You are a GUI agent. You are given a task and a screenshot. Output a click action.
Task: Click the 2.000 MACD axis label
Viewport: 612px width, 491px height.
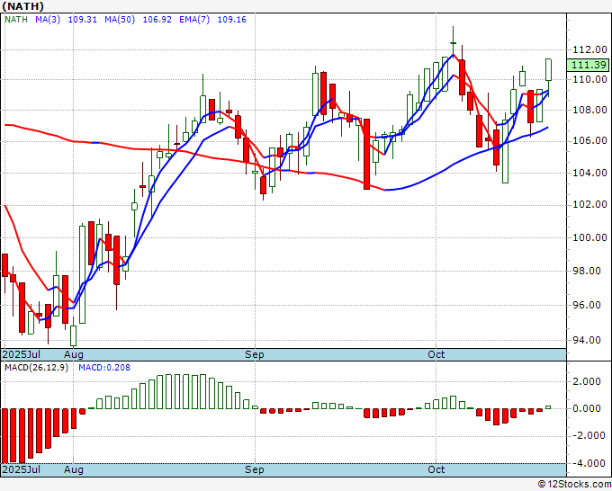[x=589, y=381]
